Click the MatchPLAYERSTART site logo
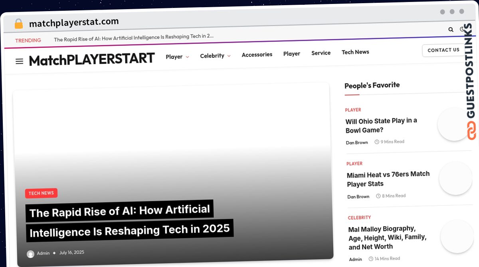Viewport: 479px width, 267px height. 92,59
